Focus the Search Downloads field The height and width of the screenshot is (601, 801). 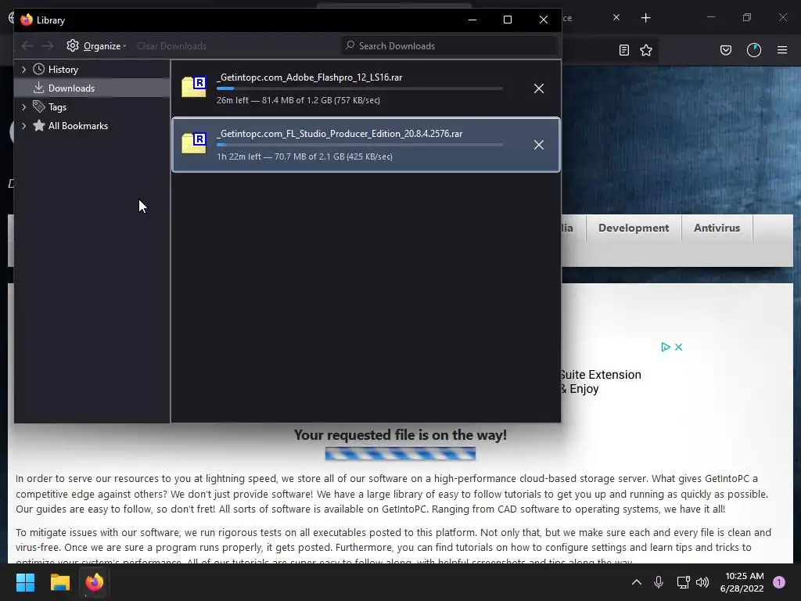(449, 46)
